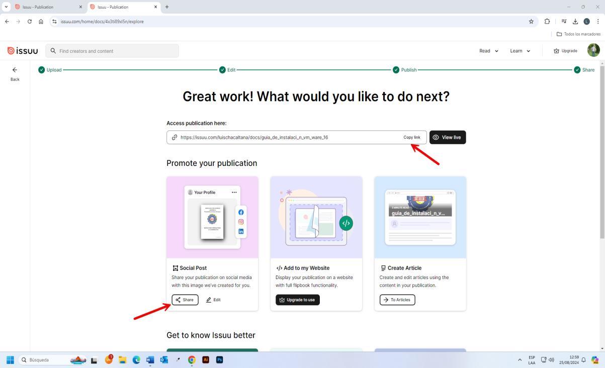Close the active Issuu - Publication tab
Image resolution: width=605 pixels, height=368 pixels.
coord(155,7)
